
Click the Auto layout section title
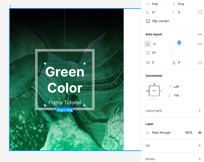[x=154, y=35]
